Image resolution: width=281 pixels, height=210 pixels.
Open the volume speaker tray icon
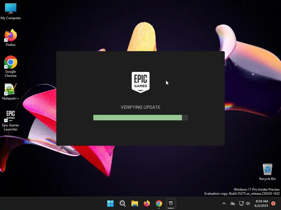point(248,203)
